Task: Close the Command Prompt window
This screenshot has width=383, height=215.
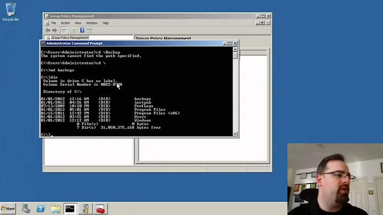Action: coord(235,43)
